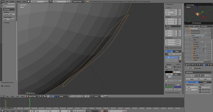Open the File menu
213x112 pixels.
[7, 2]
